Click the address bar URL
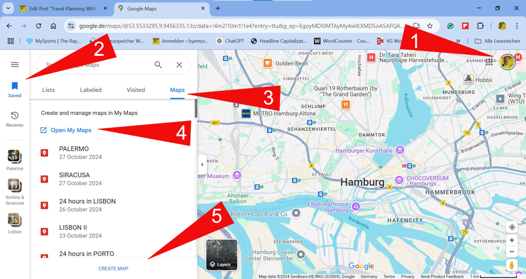Image resolution: width=526 pixels, height=279 pixels. pyautogui.click(x=241, y=26)
